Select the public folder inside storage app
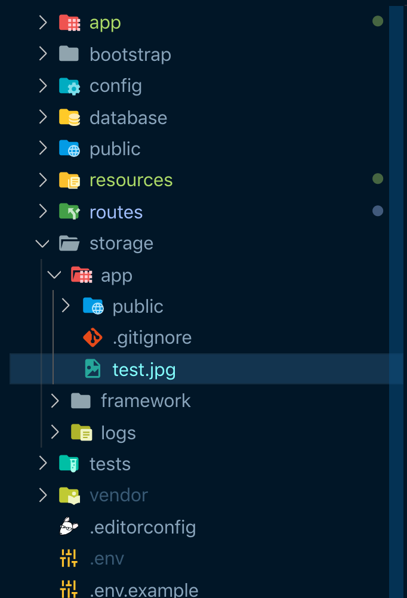The height and width of the screenshot is (598, 407). [x=138, y=307]
